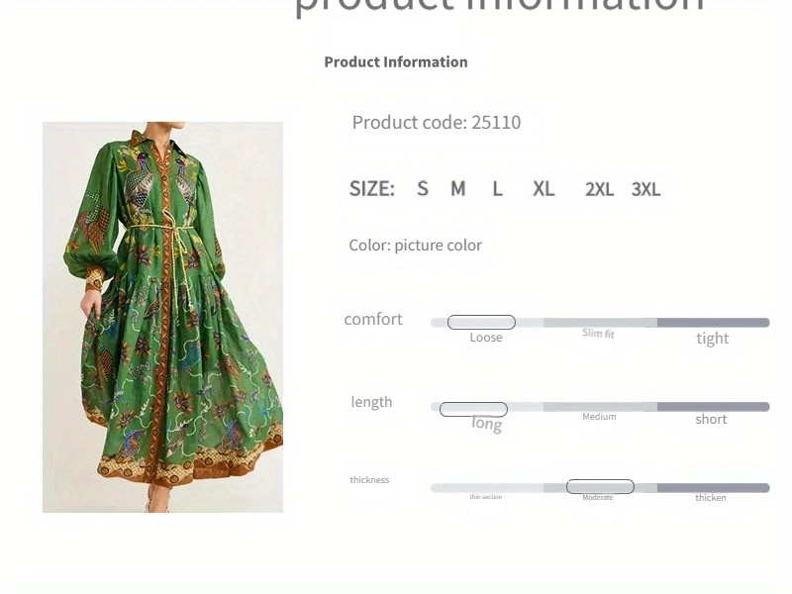Viewport: 792px width, 594px height.
Task: Click the Loose comfort slider handle
Action: (481, 323)
